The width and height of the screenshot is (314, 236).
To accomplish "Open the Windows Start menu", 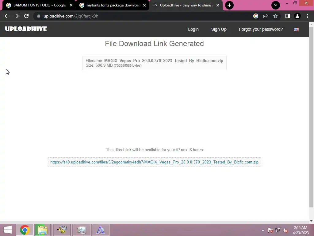I will click(8, 230).
